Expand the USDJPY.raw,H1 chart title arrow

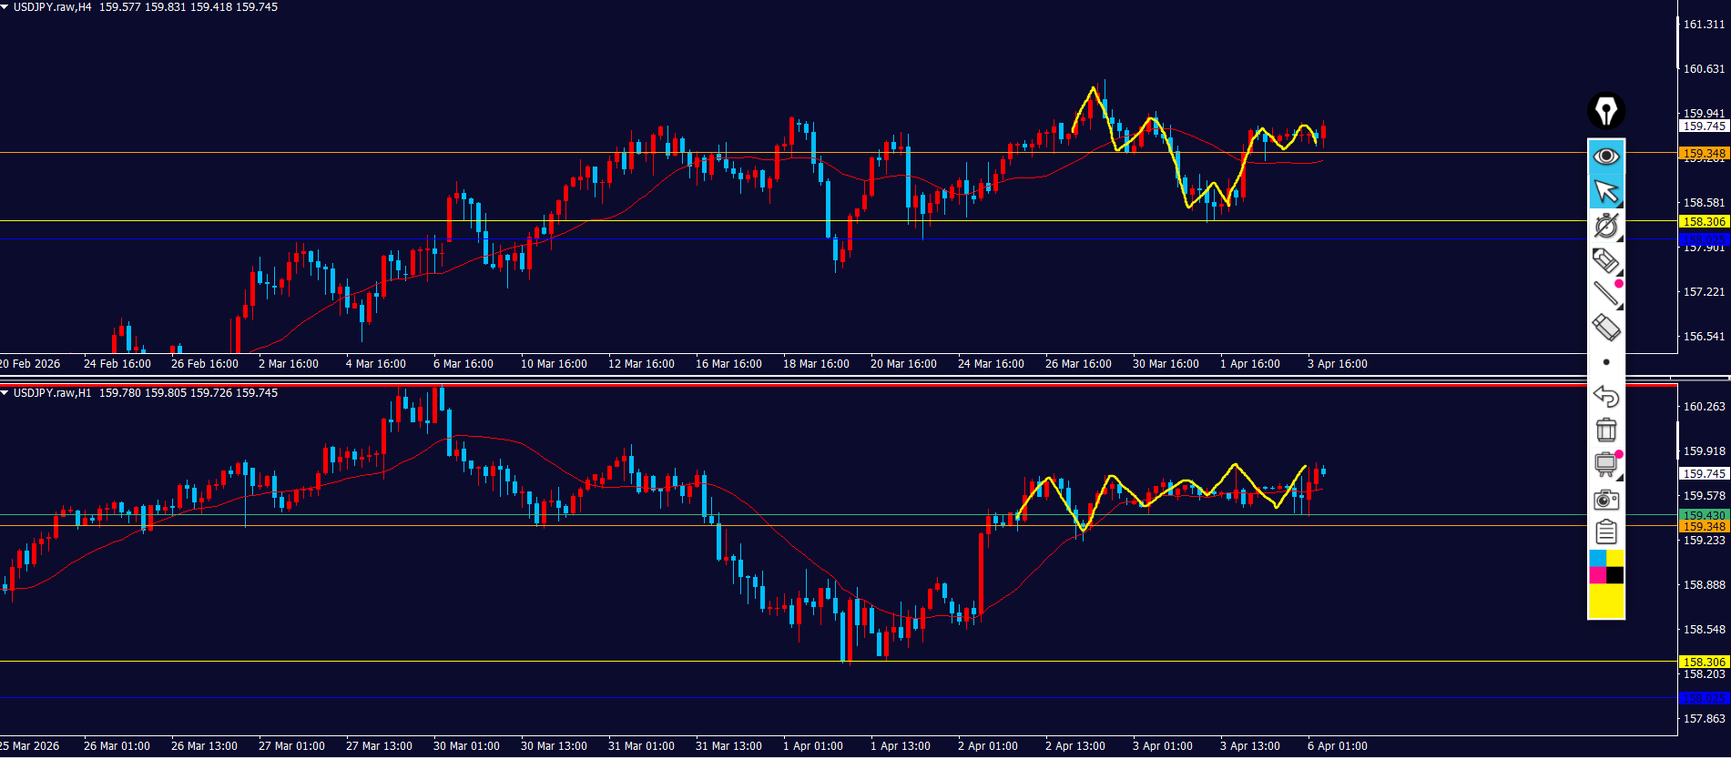pos(5,393)
